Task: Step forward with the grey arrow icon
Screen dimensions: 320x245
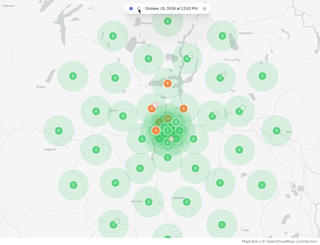Action: tap(204, 9)
